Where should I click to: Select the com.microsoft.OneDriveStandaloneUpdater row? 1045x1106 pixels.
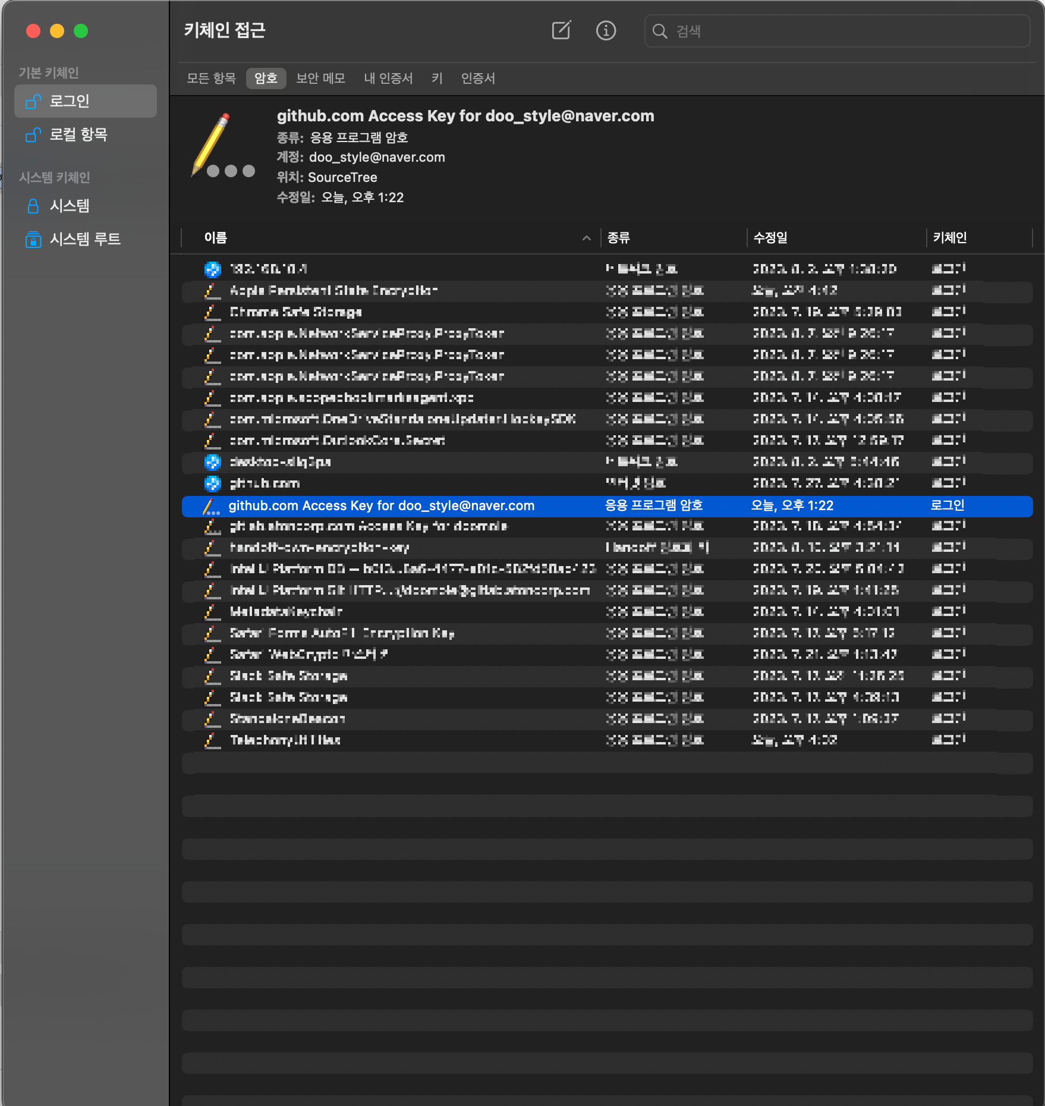pos(607,419)
